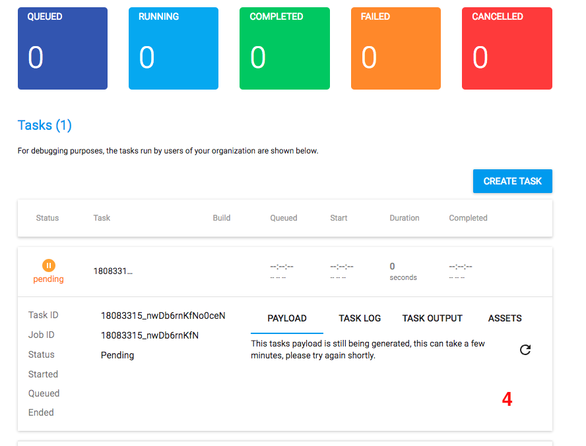Click the refresh icon in the payload panel

tap(525, 350)
